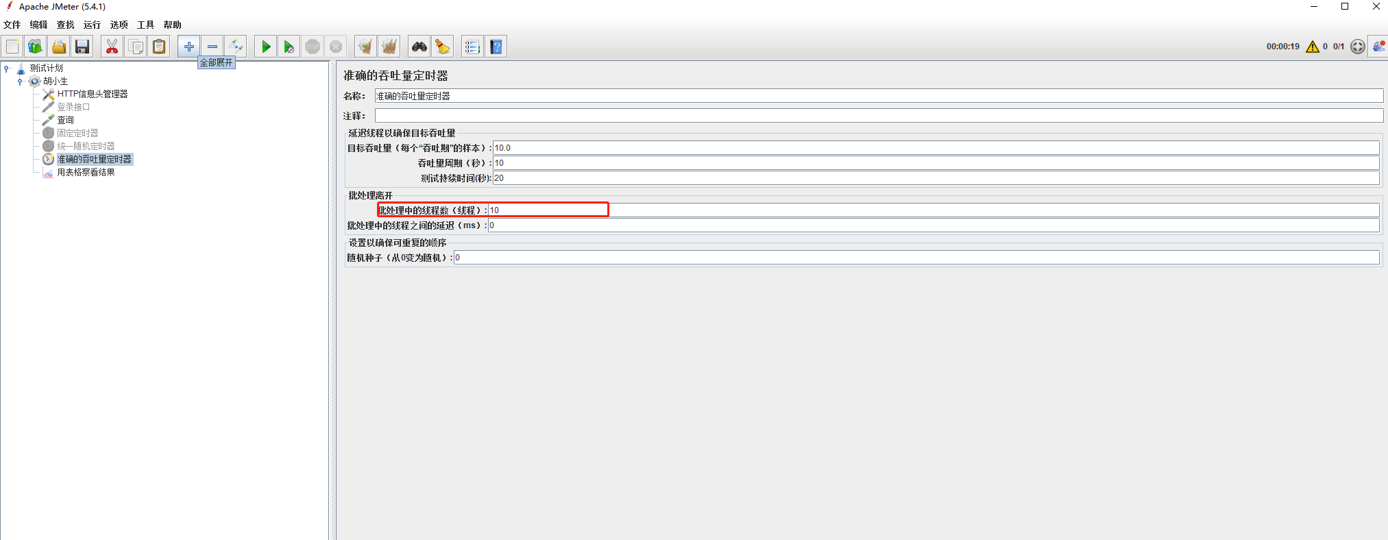Viewport: 1388px width, 540px height.
Task: Collapse the 测试计划 tree node handle
Action: [7, 68]
